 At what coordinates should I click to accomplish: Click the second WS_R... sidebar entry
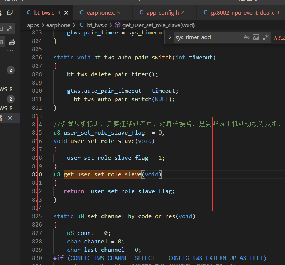[8, 108]
